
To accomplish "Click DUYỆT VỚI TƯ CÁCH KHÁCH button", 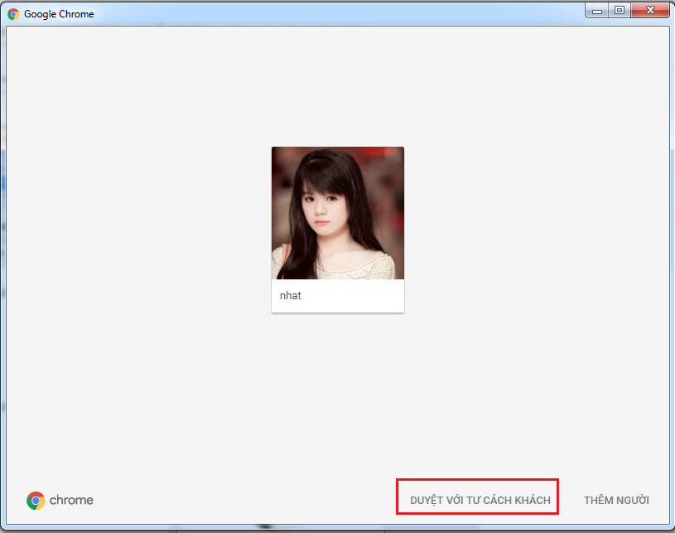I will pos(480,501).
